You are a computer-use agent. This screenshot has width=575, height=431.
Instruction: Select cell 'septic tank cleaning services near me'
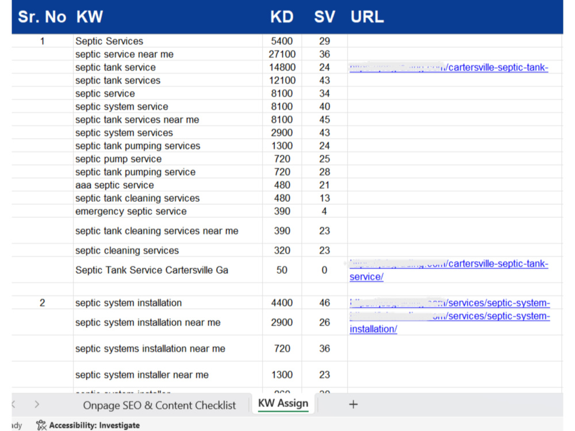coord(168,231)
